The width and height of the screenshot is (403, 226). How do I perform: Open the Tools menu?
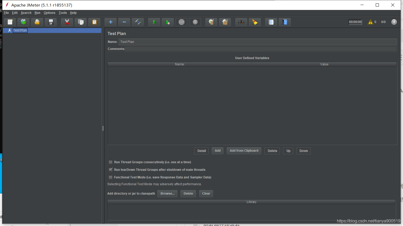pyautogui.click(x=63, y=13)
